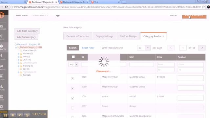The image size is (210, 118).
Task: Focus the Position To filter input
Action: 191,70
